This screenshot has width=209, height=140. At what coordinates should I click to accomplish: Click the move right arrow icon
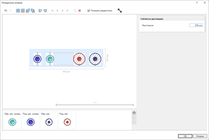tap(67, 11)
